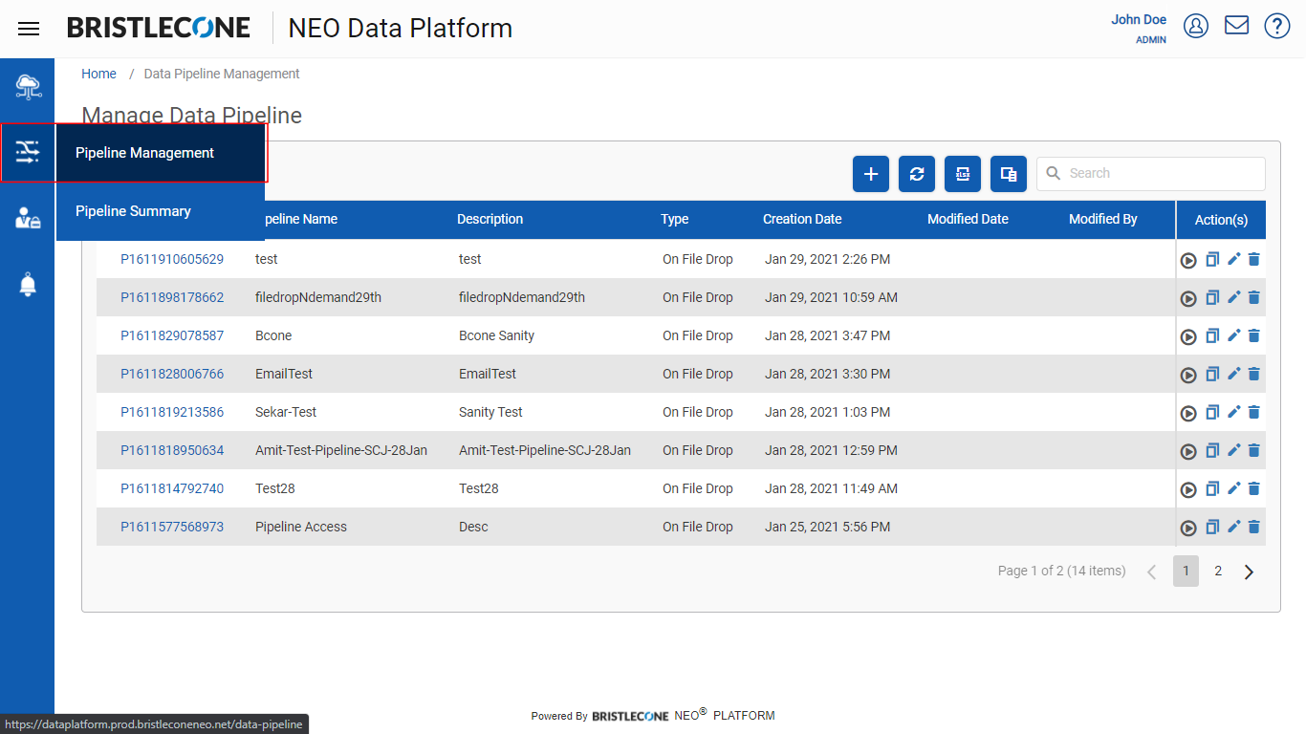Open the column chooser button
This screenshot has width=1306, height=734.
(1009, 174)
